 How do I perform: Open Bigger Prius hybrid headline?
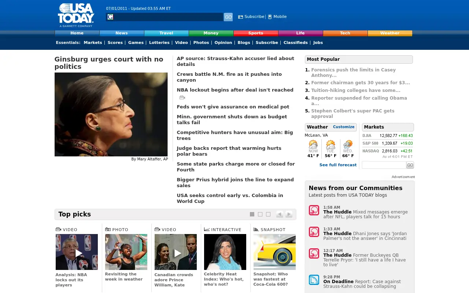tap(235, 182)
